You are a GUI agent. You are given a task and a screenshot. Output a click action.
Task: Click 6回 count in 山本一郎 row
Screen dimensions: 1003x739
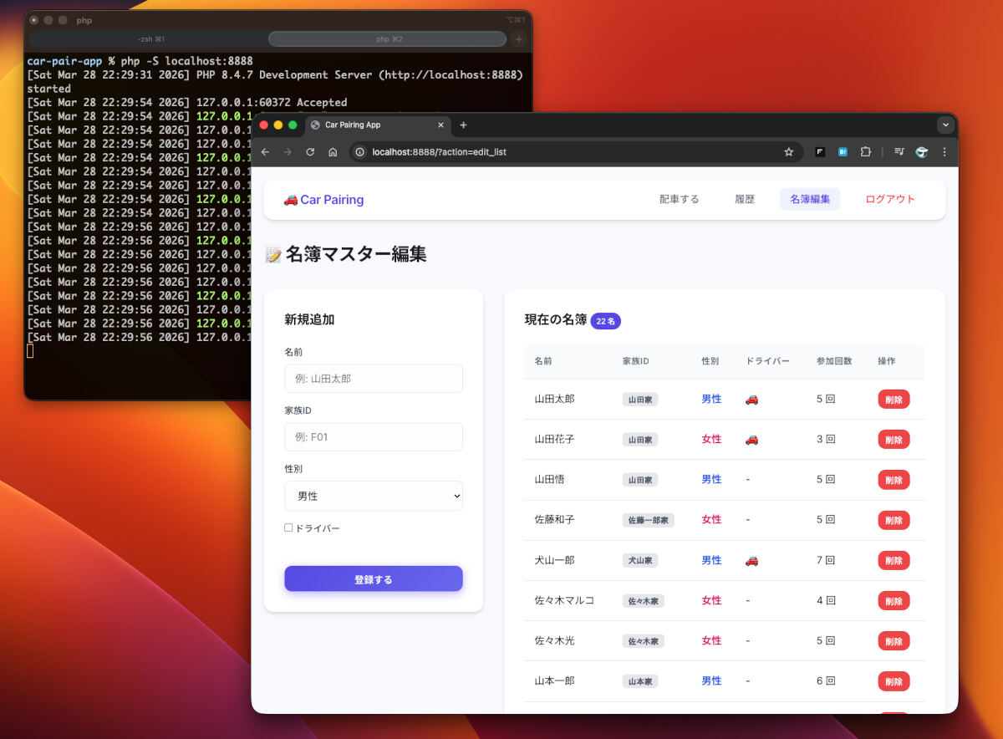(x=826, y=681)
